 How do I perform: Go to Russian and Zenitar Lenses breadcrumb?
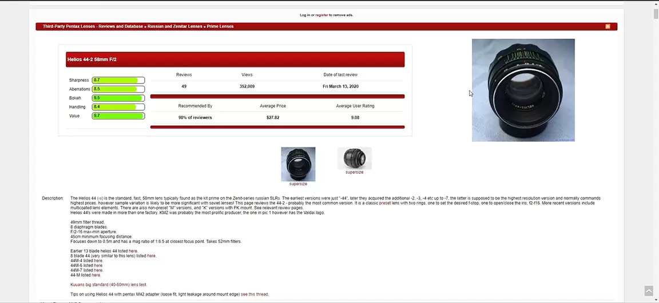pyautogui.click(x=174, y=26)
